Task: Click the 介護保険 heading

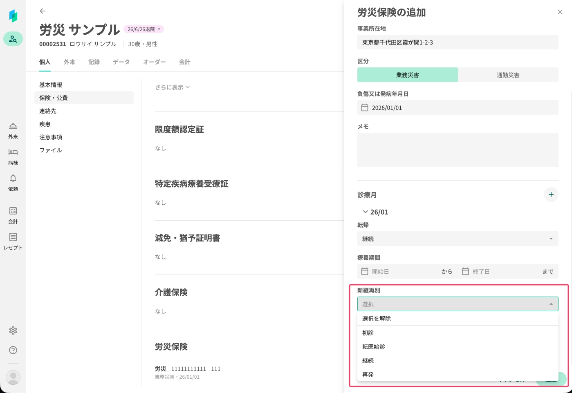Action: [171, 293]
